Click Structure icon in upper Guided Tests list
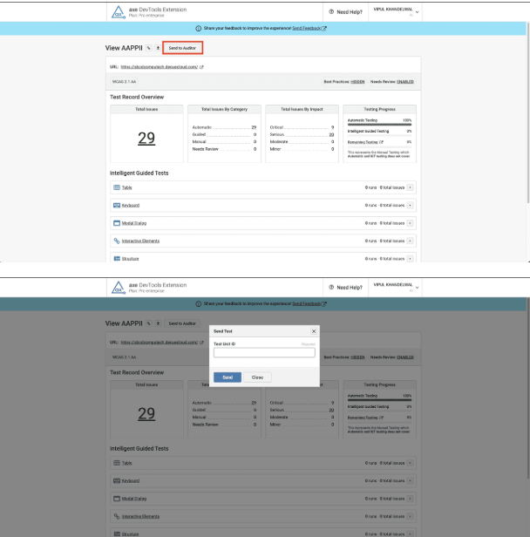The height and width of the screenshot is (537, 530). click(117, 258)
